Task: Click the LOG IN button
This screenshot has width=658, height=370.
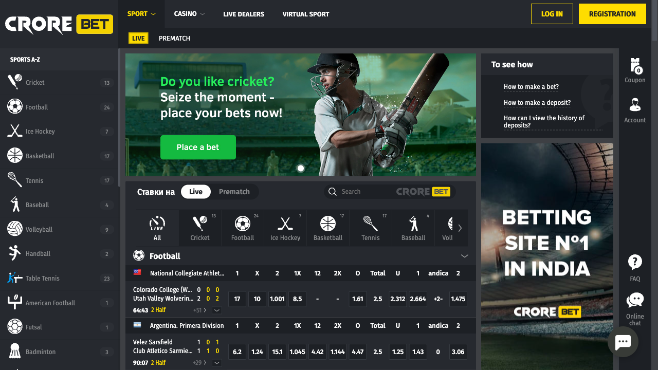Action: (552, 14)
